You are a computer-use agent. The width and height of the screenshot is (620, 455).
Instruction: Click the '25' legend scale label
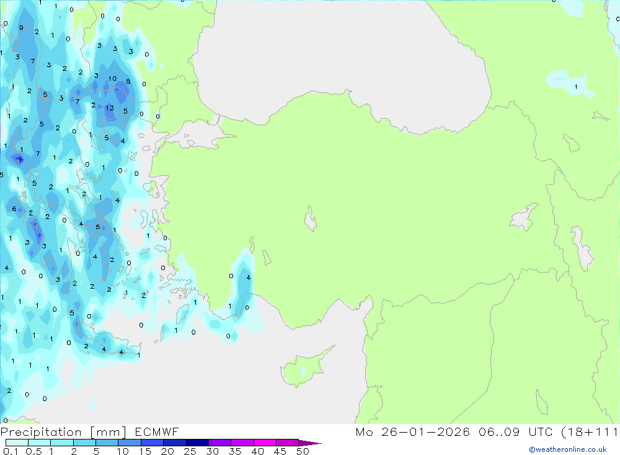coord(190,451)
